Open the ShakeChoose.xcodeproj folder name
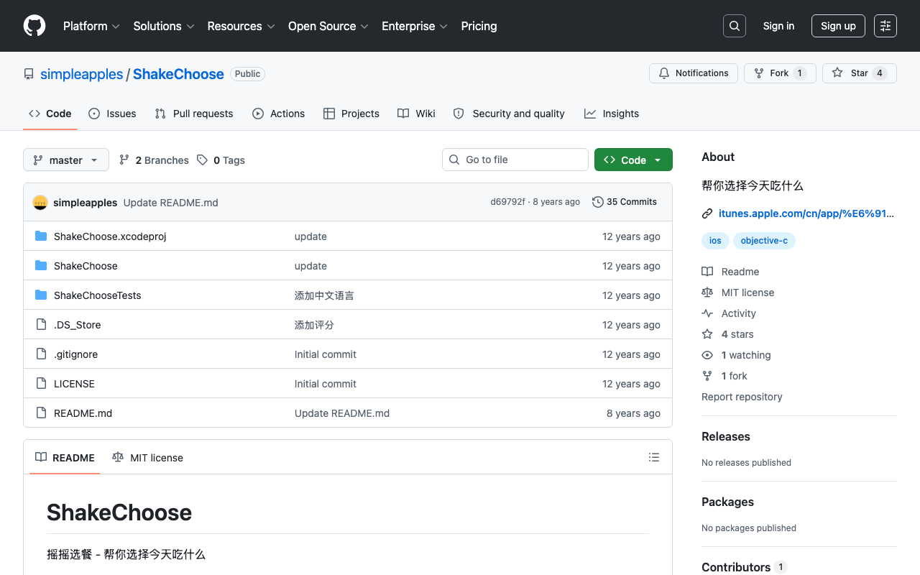 tap(110, 236)
